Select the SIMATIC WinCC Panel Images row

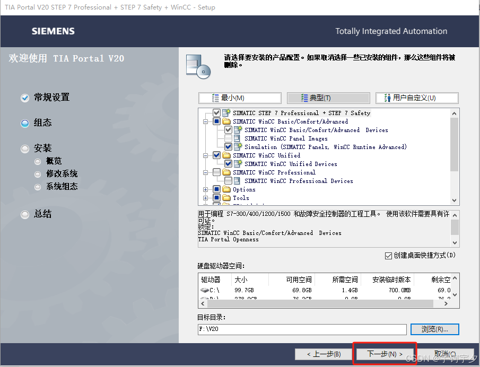tap(286, 138)
